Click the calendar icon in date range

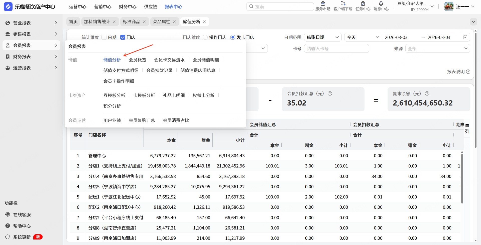465,37
